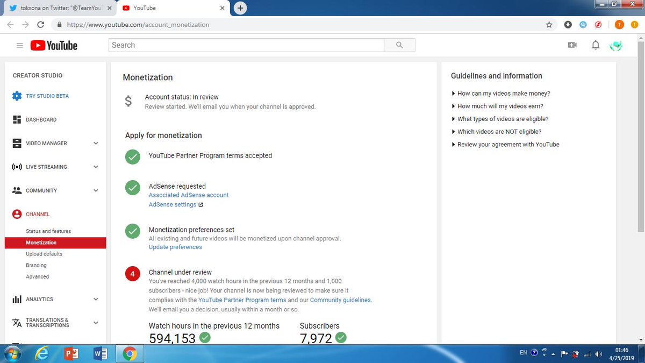
Task: Click the Channel person icon
Action: tap(17, 214)
